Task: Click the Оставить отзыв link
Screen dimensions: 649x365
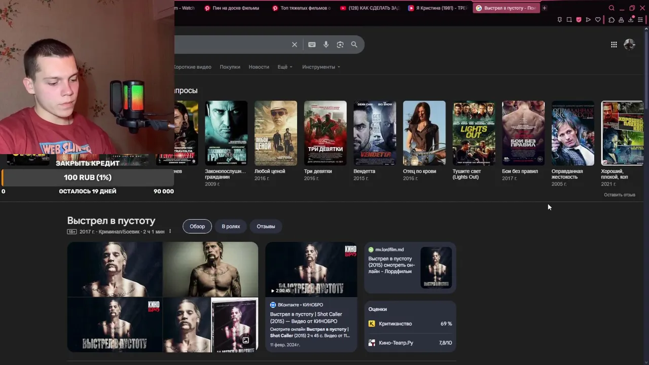Action: 619,195
